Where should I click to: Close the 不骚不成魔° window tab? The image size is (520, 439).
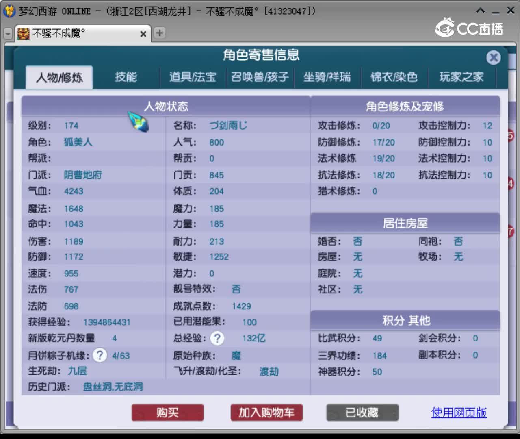coord(143,34)
